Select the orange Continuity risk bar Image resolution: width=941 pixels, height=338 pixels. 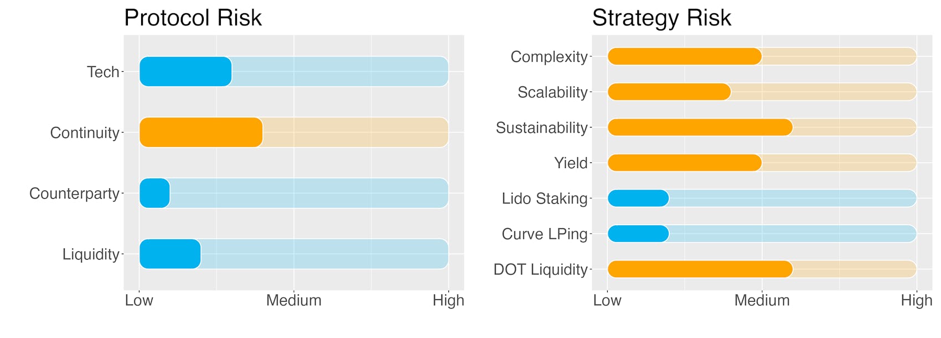tap(201, 133)
